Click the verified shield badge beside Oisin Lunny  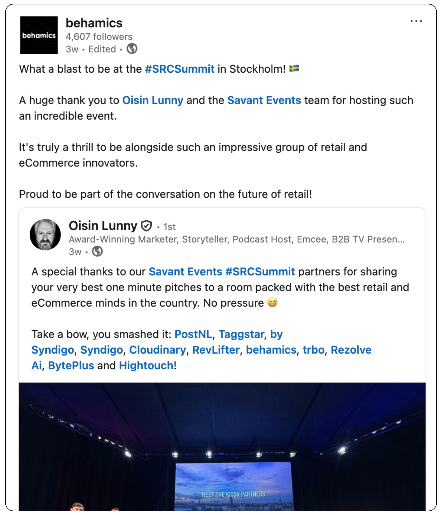pyautogui.click(x=146, y=226)
